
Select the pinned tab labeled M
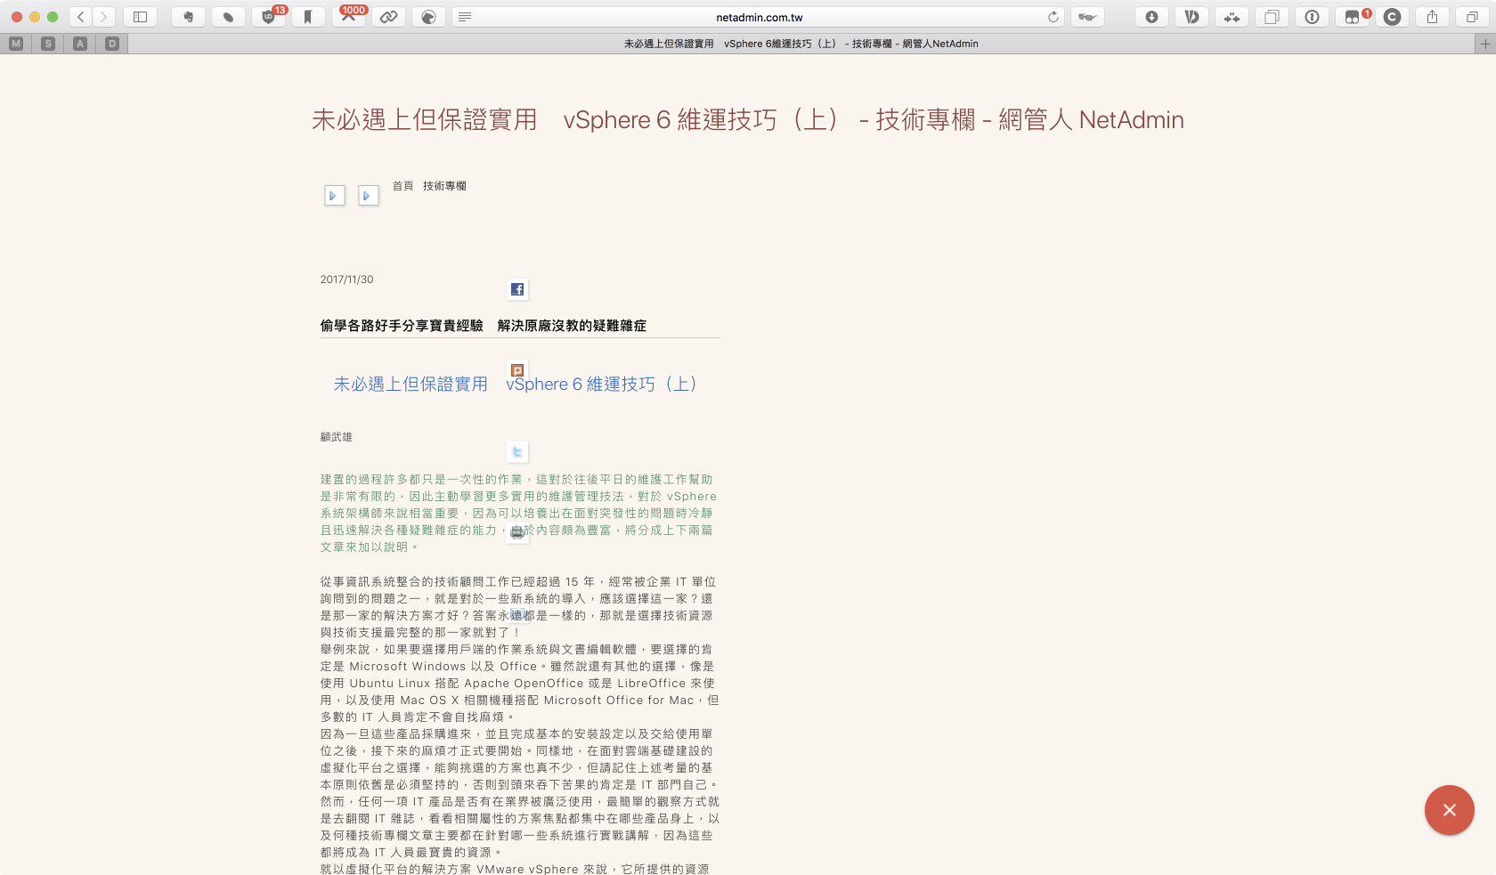pyautogui.click(x=16, y=44)
